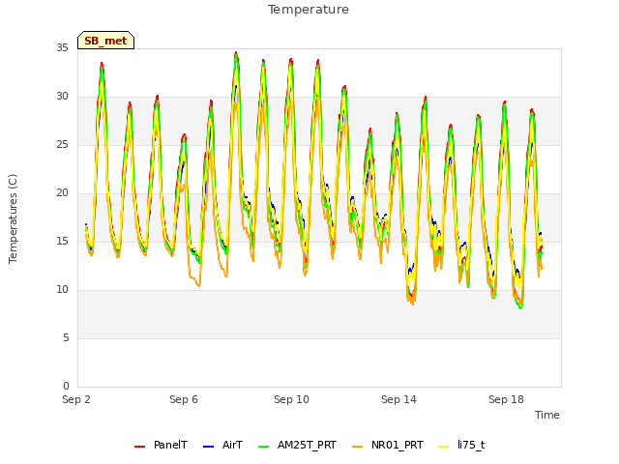Click the li75_t legend label
The image size is (619, 464).
[471, 445]
